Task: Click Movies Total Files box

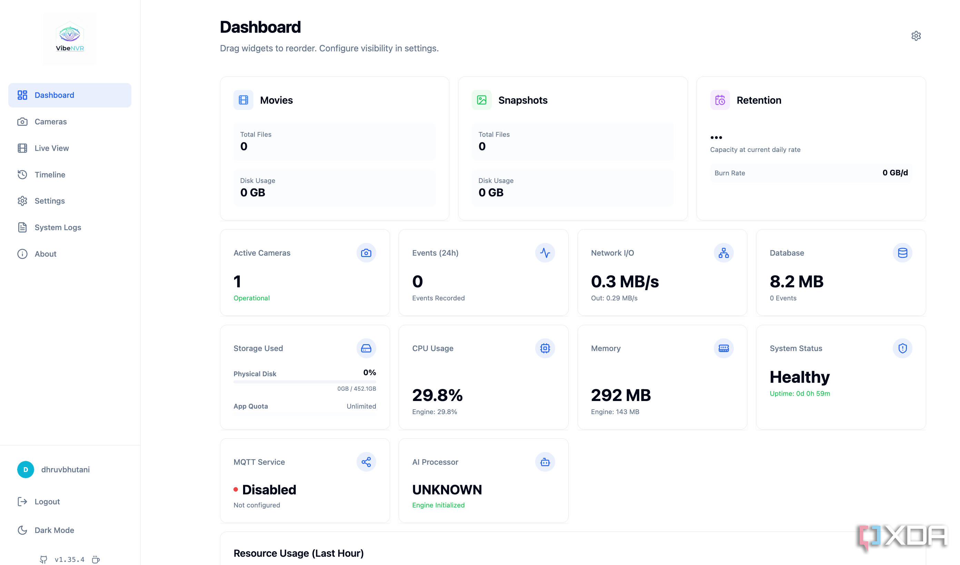Action: tap(334, 141)
